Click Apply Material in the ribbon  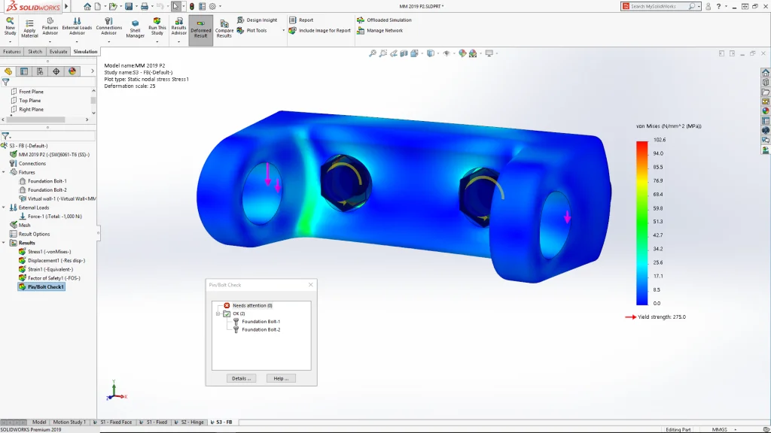29,29
